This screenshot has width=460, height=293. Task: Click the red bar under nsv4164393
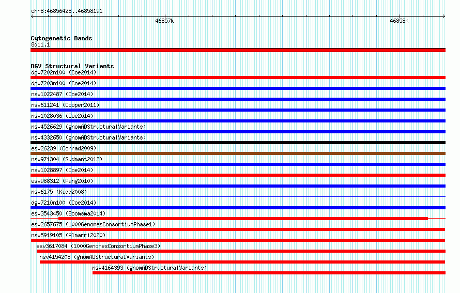(269, 273)
